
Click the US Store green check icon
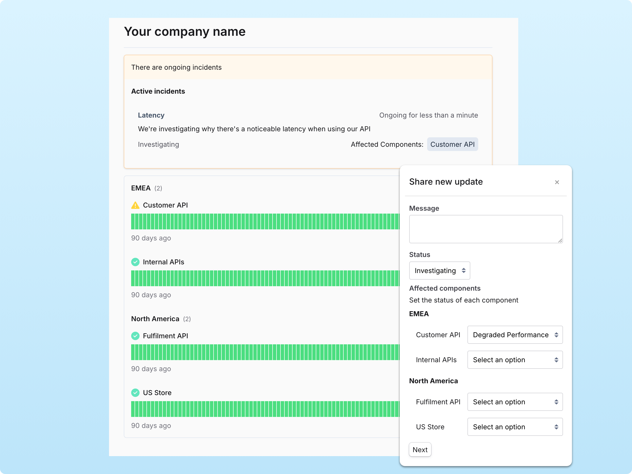point(135,393)
